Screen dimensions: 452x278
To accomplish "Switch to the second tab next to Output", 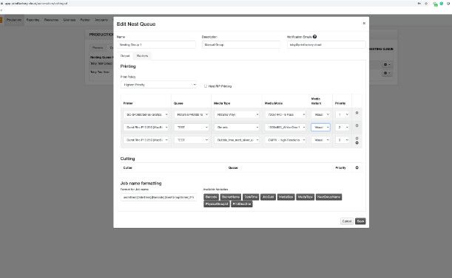I will tap(142, 56).
